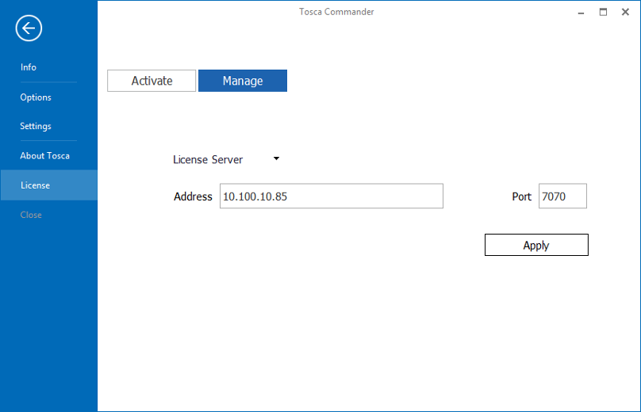The image size is (641, 412).
Task: Click the Port label
Action: coord(522,196)
